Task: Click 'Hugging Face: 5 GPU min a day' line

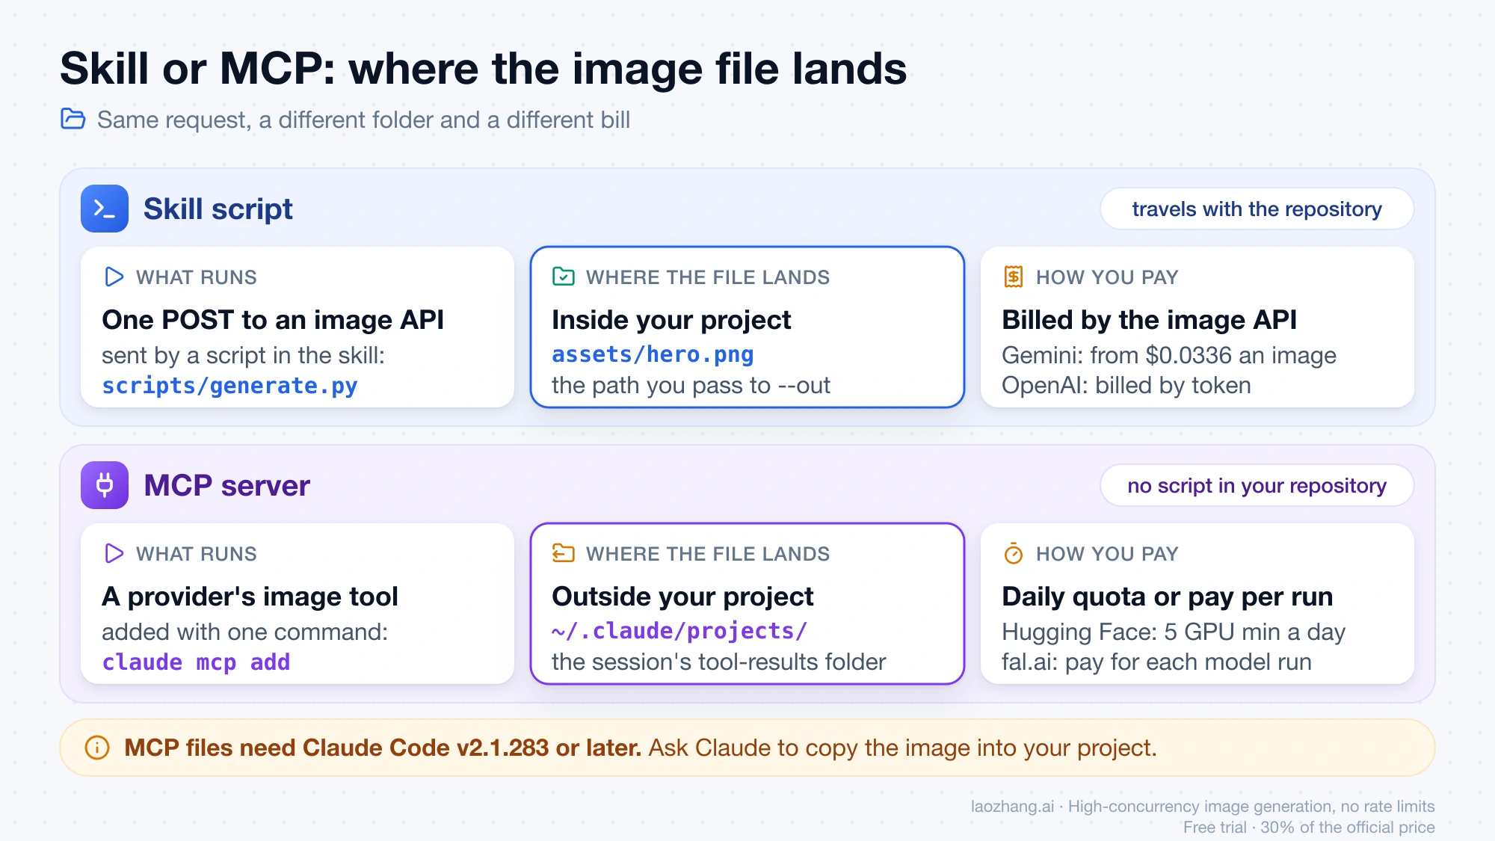Action: pyautogui.click(x=1174, y=632)
